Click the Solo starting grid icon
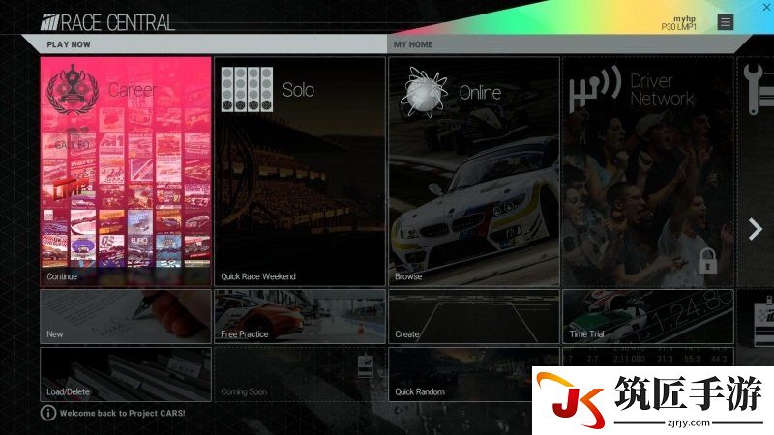This screenshot has height=435, width=774. pos(247,89)
